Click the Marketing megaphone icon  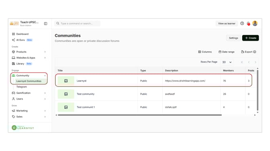point(13,111)
